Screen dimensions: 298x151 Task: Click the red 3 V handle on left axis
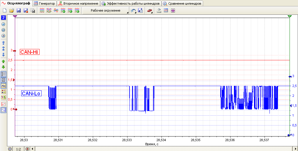tap(15, 51)
